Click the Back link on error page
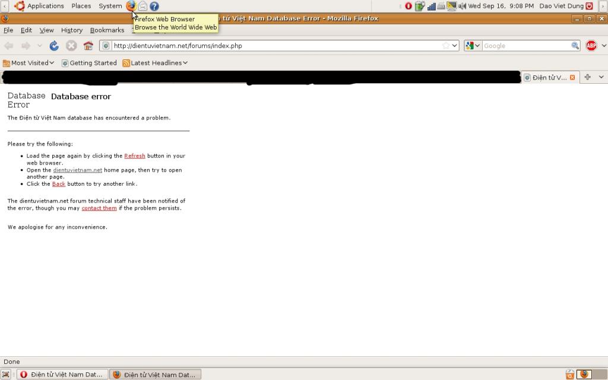This screenshot has width=608, height=380. [x=59, y=184]
